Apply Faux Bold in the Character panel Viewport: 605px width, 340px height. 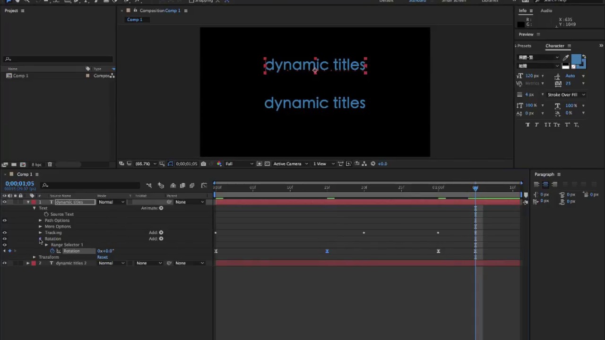click(528, 125)
